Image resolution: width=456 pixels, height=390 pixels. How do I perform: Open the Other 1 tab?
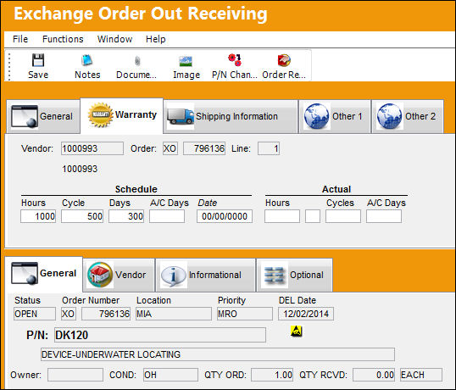335,116
